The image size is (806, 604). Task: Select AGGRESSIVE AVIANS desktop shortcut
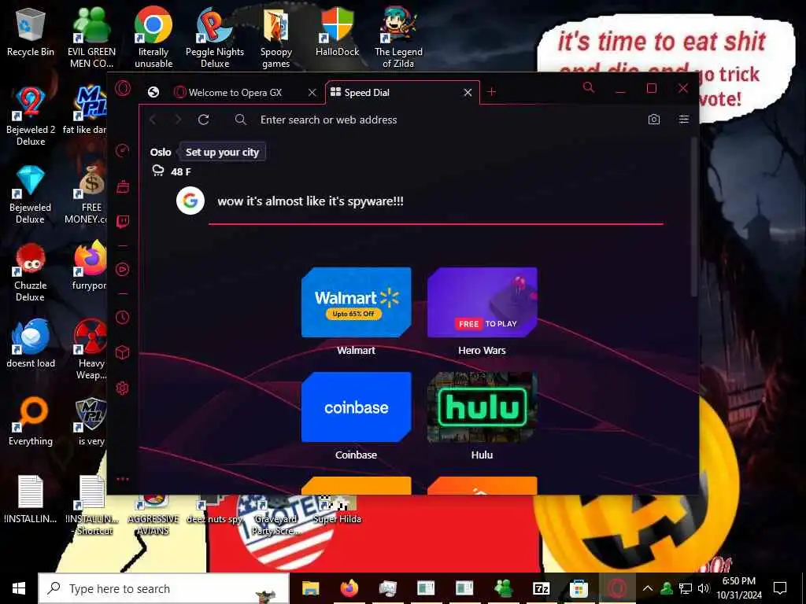tap(153, 515)
